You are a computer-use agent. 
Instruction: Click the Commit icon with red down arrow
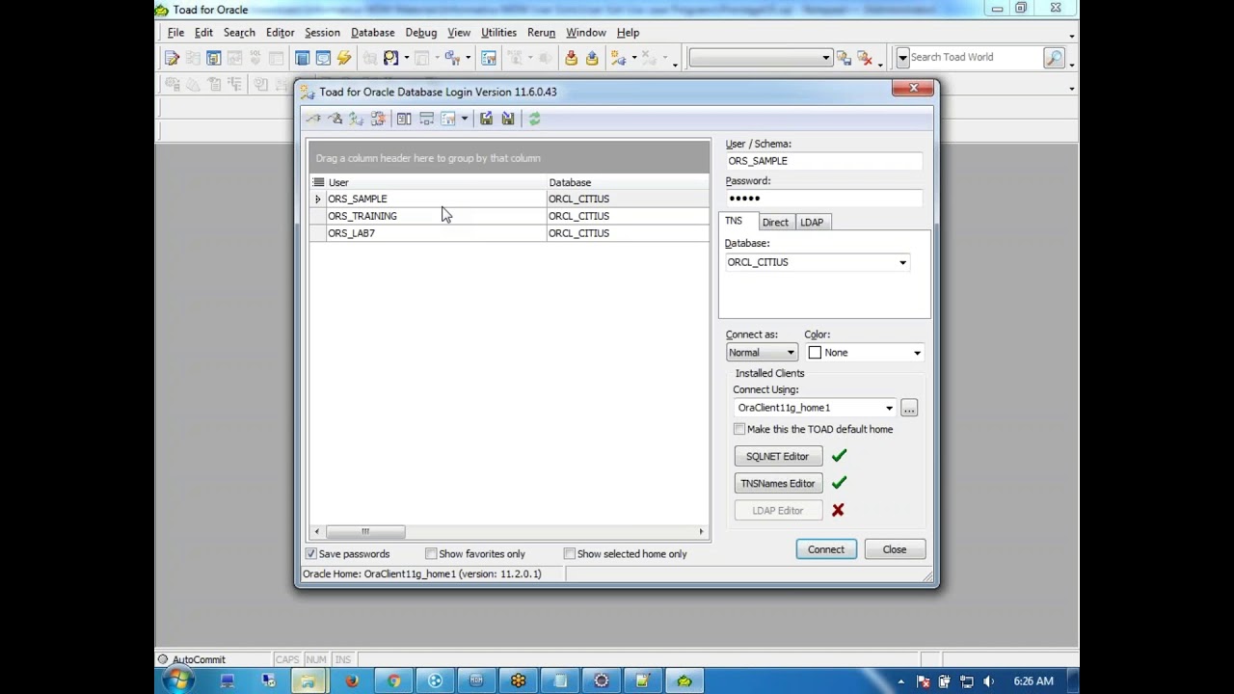572,58
